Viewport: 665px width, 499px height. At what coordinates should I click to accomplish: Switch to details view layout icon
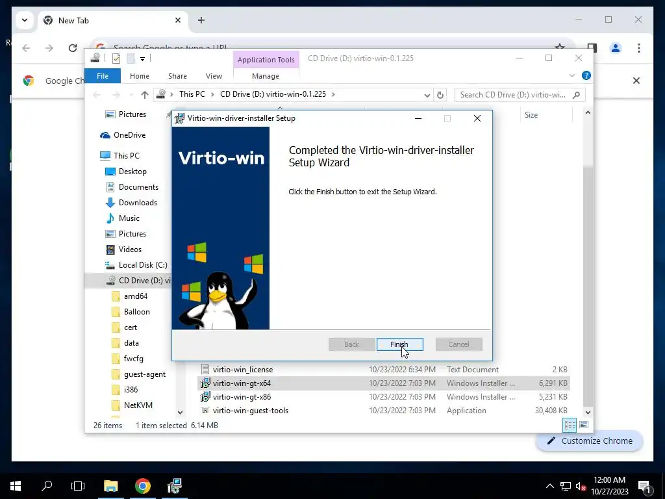click(570, 425)
